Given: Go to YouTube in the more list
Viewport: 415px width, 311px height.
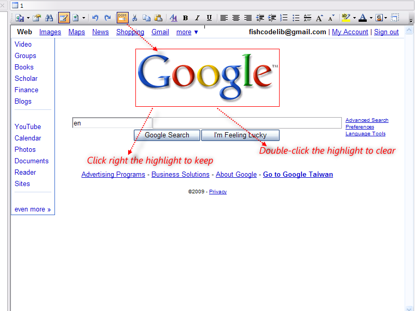Looking at the screenshot, I should (x=28, y=126).
